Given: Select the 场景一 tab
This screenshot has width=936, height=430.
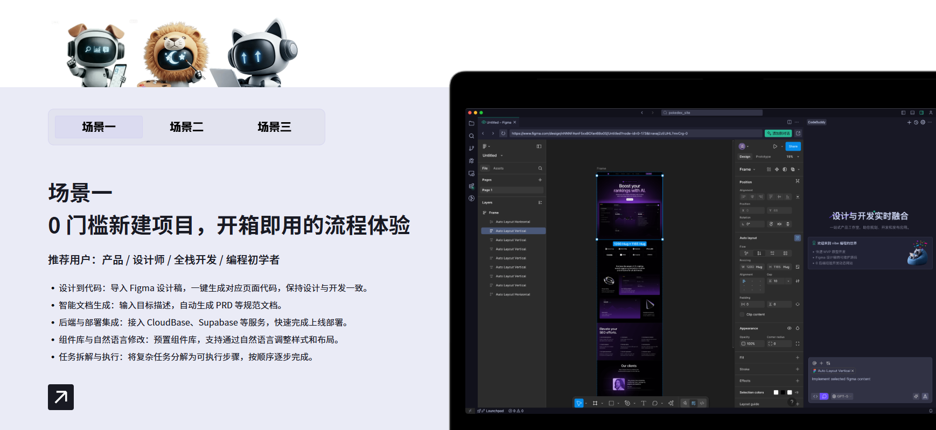Looking at the screenshot, I should tap(99, 127).
